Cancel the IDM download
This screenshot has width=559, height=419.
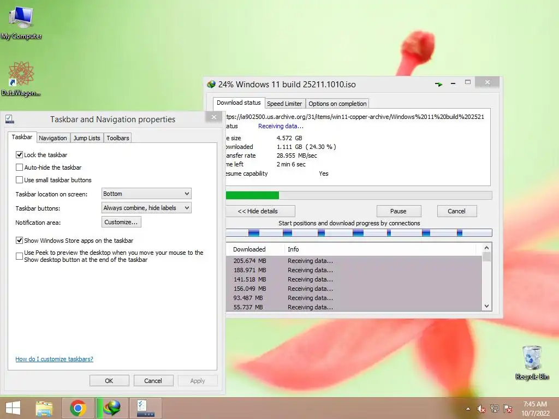[x=457, y=211]
